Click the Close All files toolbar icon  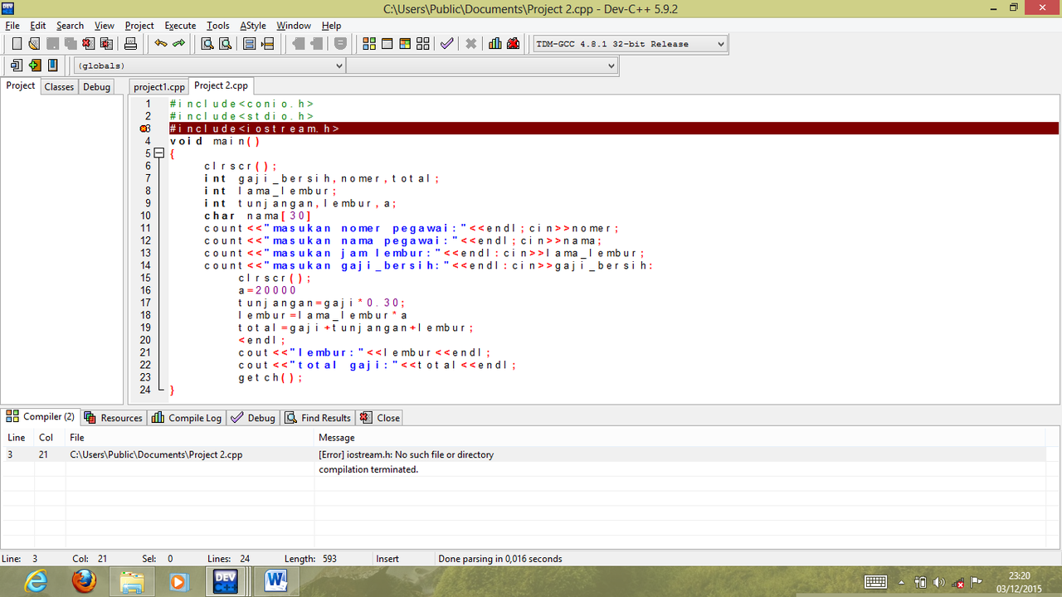tap(106, 44)
